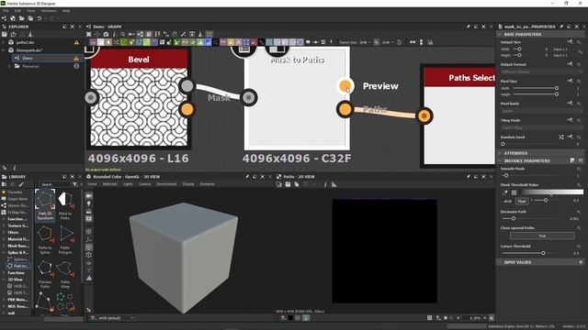Expand the Resources folder in Explorer
Image resolution: width=588 pixels, height=330 pixels.
tap(10, 66)
